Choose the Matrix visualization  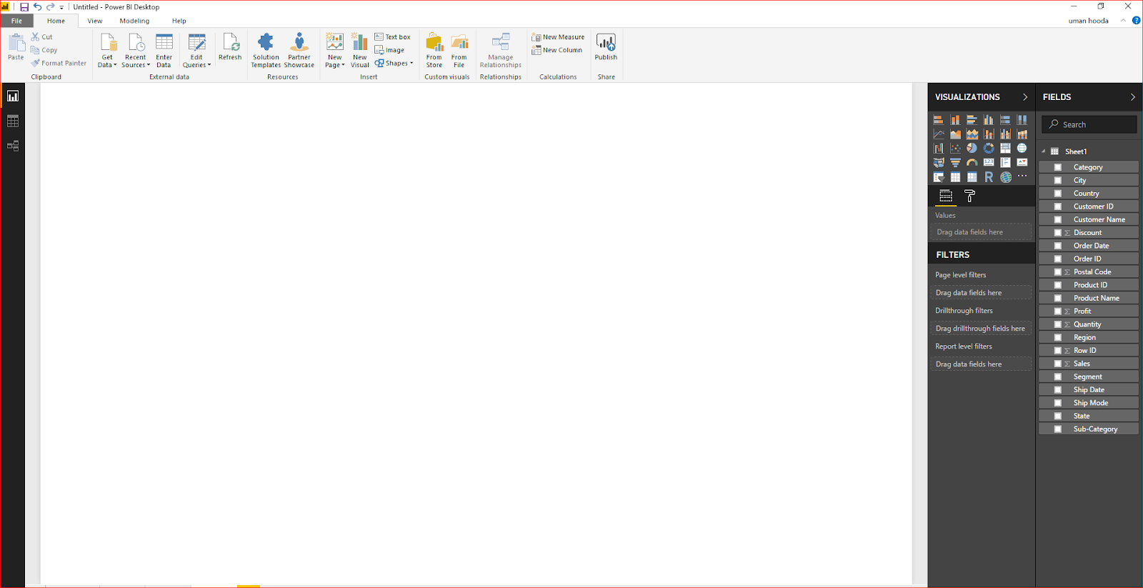(972, 177)
